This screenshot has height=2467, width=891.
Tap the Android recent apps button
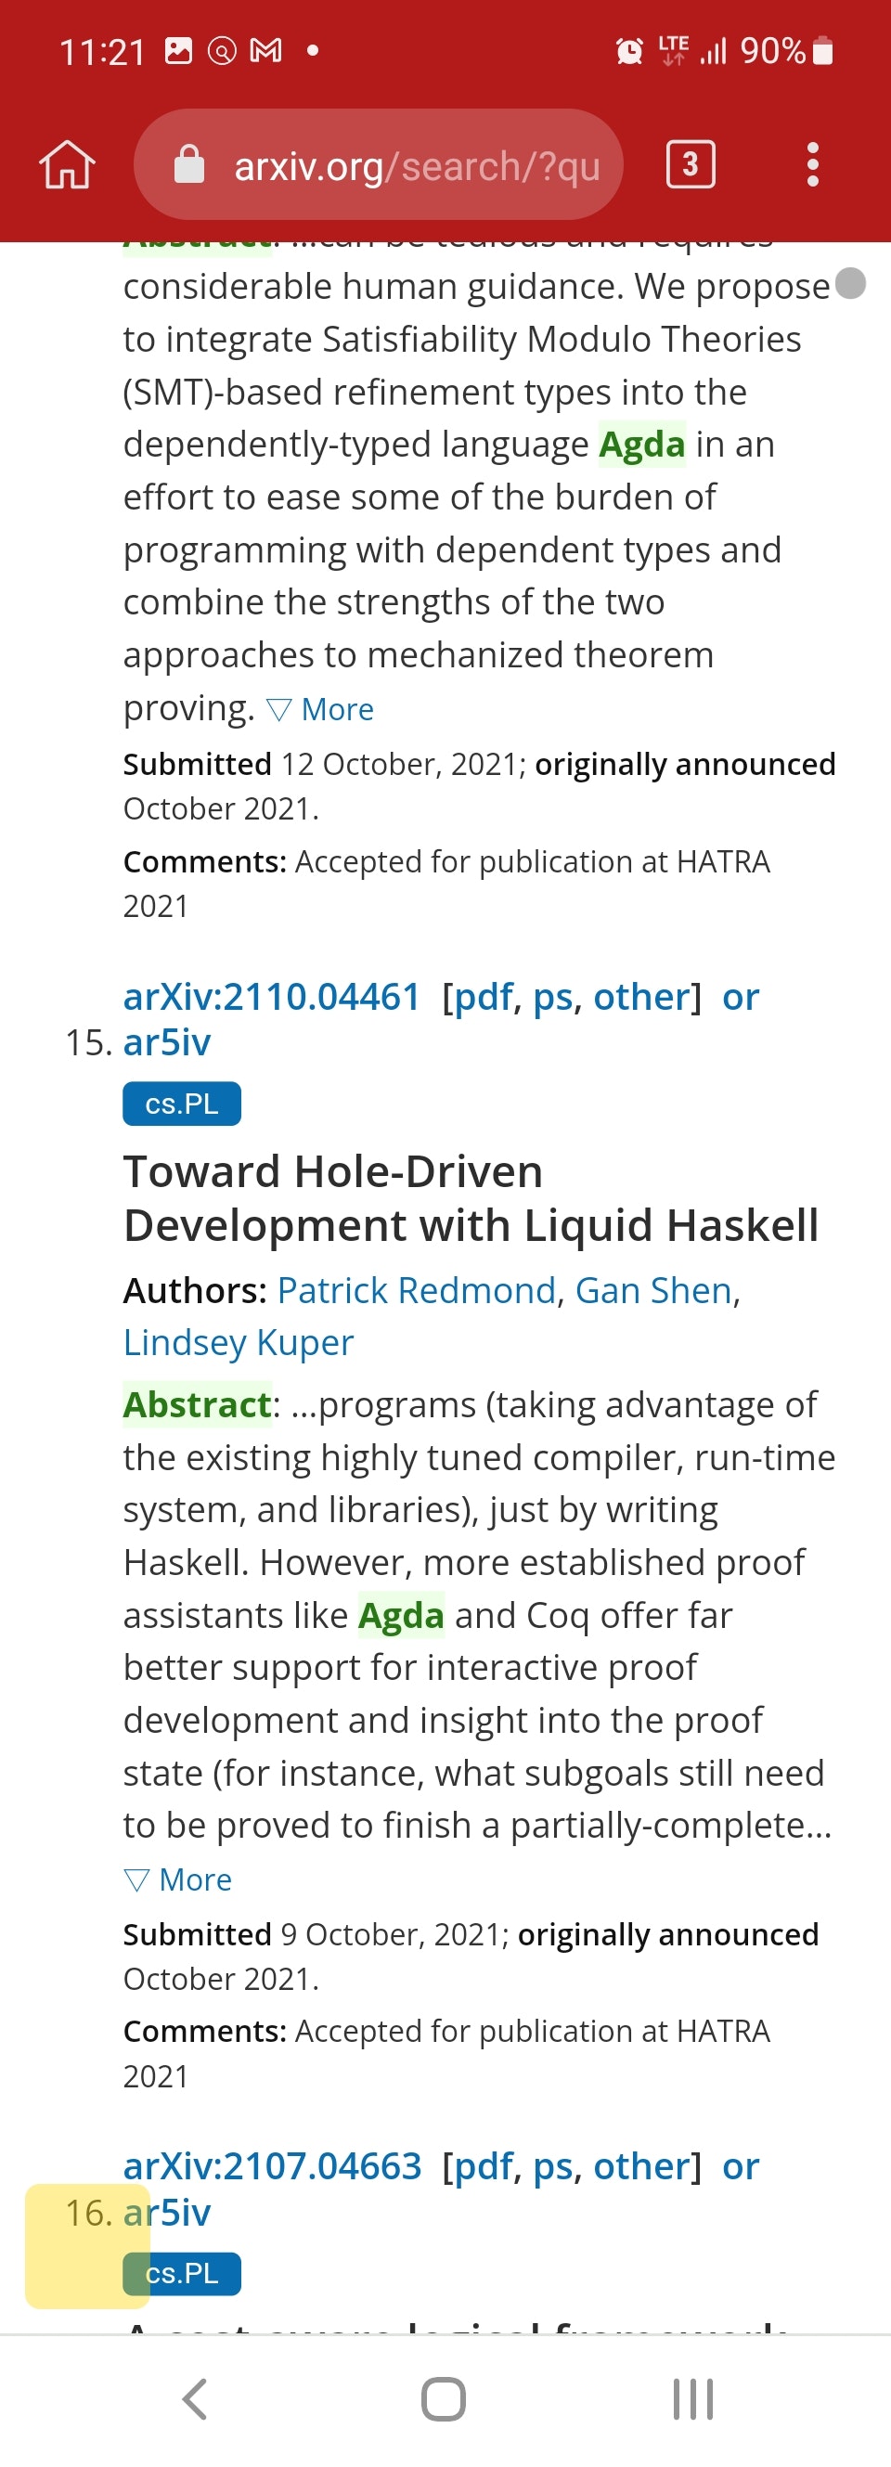click(x=692, y=2399)
